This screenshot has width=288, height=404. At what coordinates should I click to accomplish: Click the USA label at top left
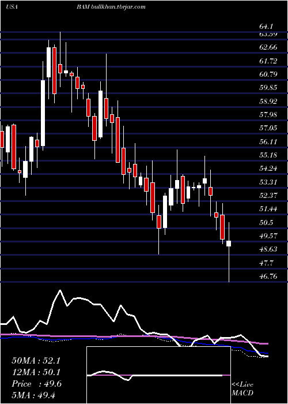click(x=12, y=7)
